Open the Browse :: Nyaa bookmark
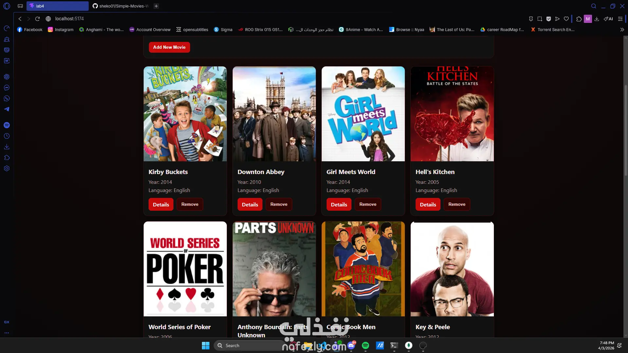Image resolution: width=628 pixels, height=353 pixels. click(x=406, y=29)
